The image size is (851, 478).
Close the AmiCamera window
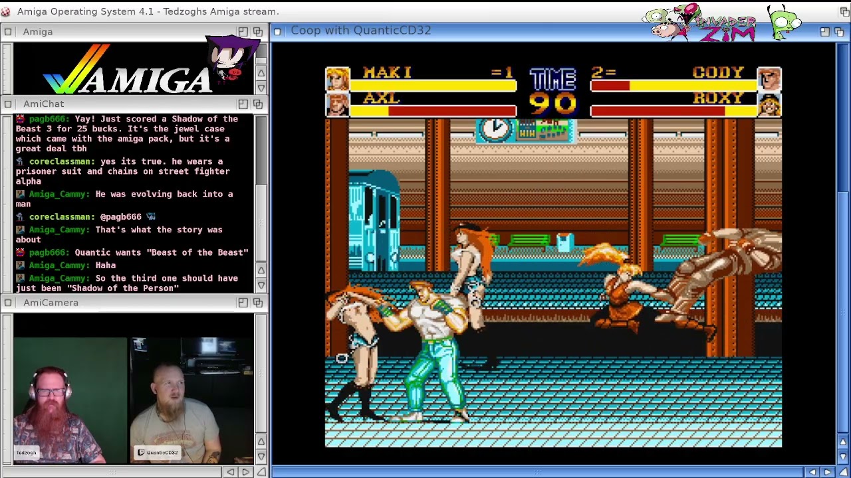tap(7, 303)
